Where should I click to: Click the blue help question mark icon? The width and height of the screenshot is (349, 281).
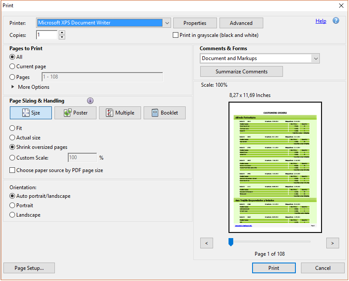(x=336, y=21)
